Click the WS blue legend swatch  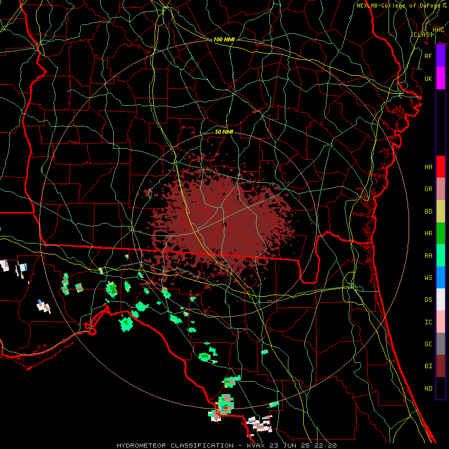[441, 277]
